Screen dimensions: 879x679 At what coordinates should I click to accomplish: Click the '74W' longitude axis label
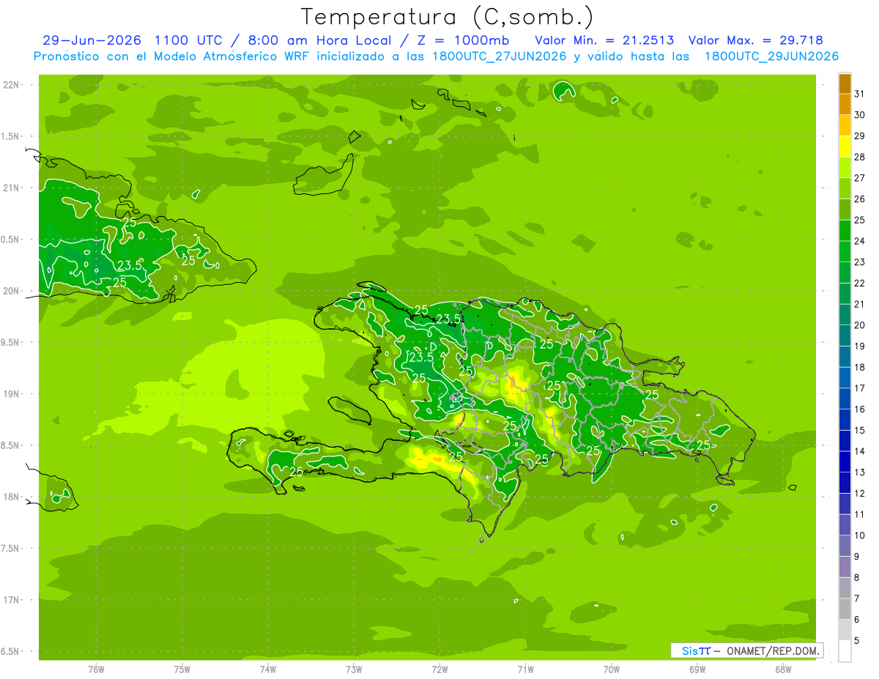click(x=268, y=669)
